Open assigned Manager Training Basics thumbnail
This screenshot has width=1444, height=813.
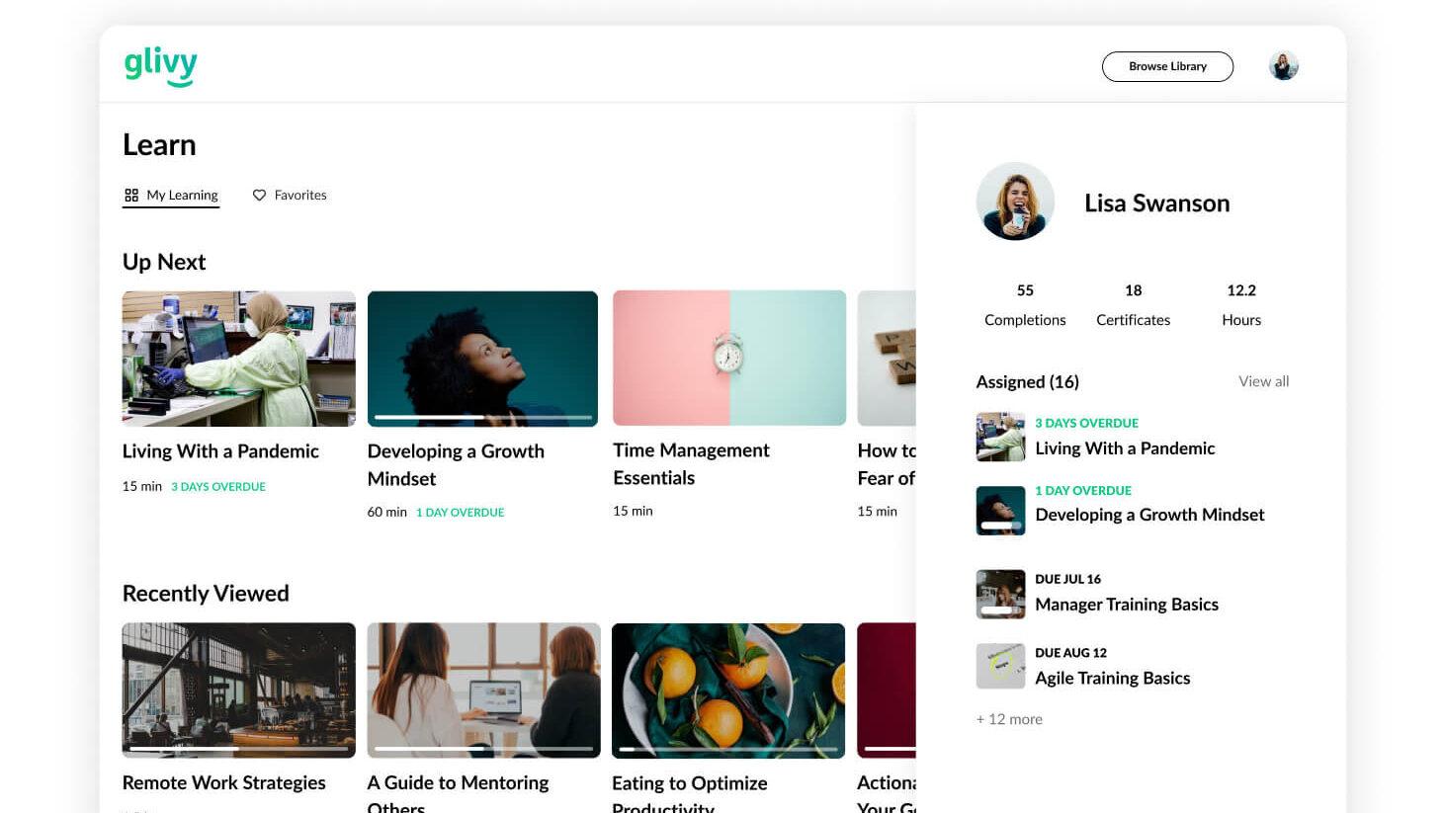pos(1000,594)
